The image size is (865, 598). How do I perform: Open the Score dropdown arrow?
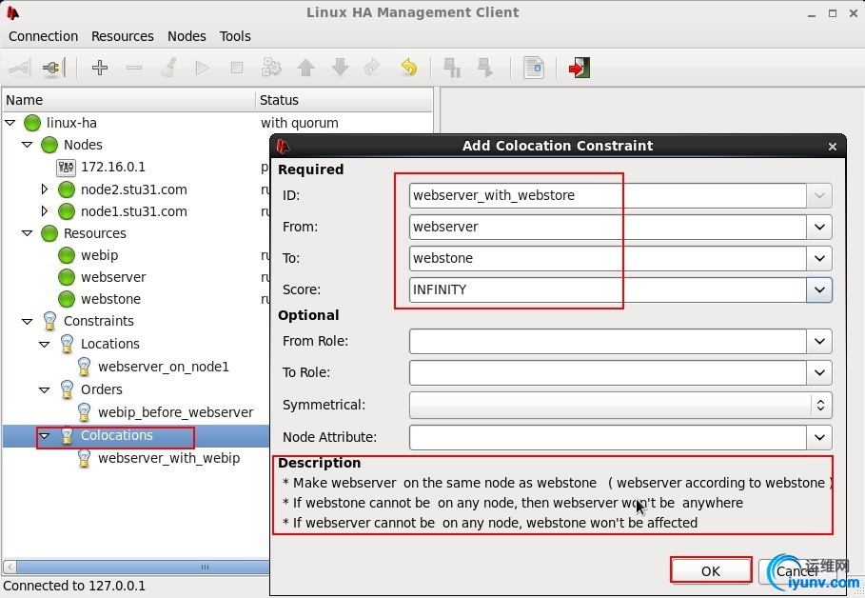(x=819, y=289)
